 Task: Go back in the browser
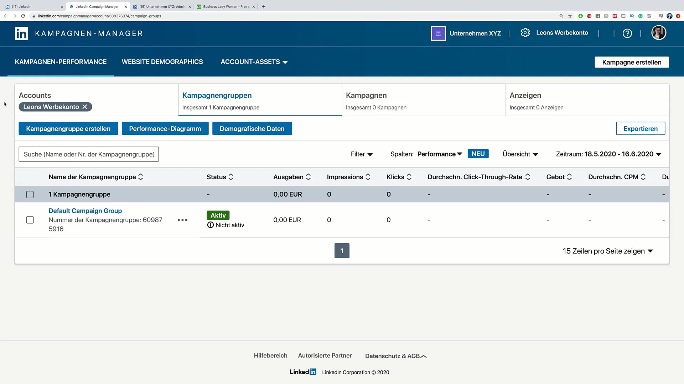pyautogui.click(x=6, y=16)
